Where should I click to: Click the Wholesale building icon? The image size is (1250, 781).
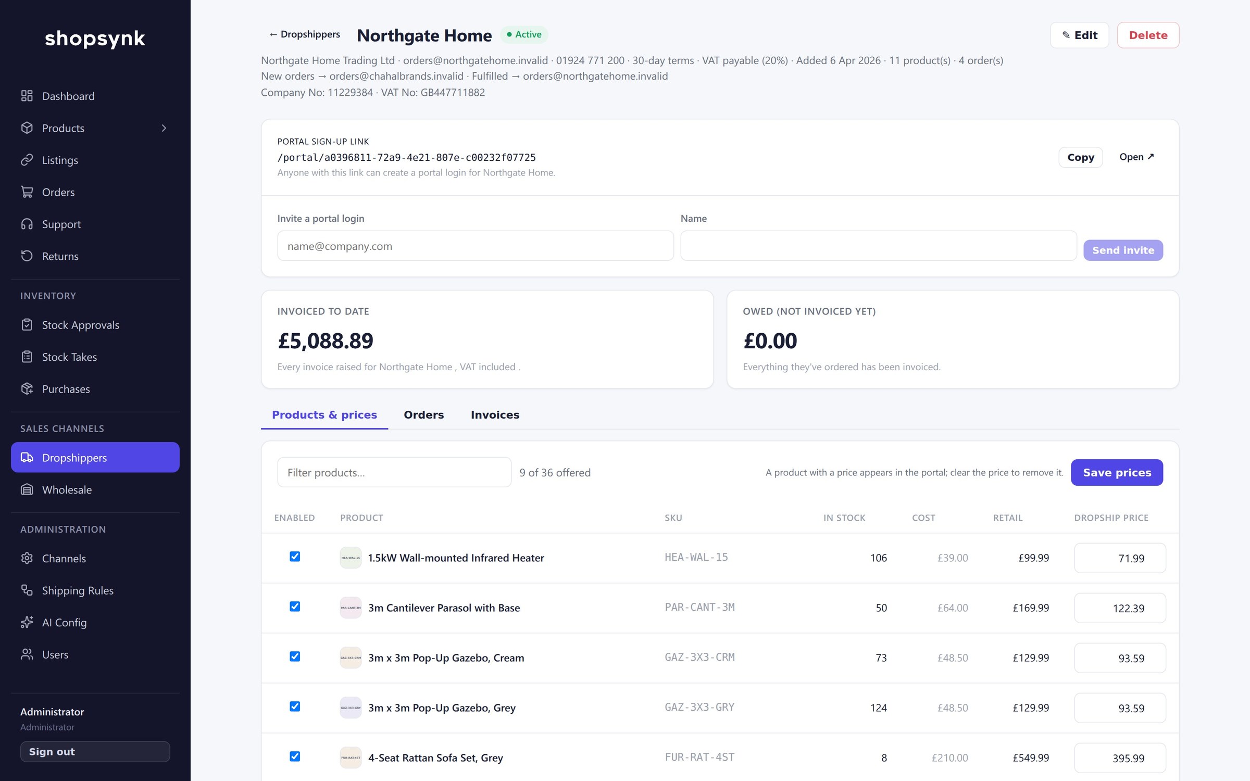click(x=27, y=489)
